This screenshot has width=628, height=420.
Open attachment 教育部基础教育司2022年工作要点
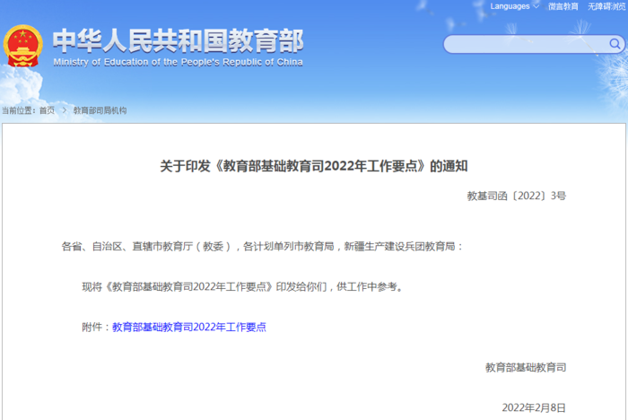pos(189,327)
